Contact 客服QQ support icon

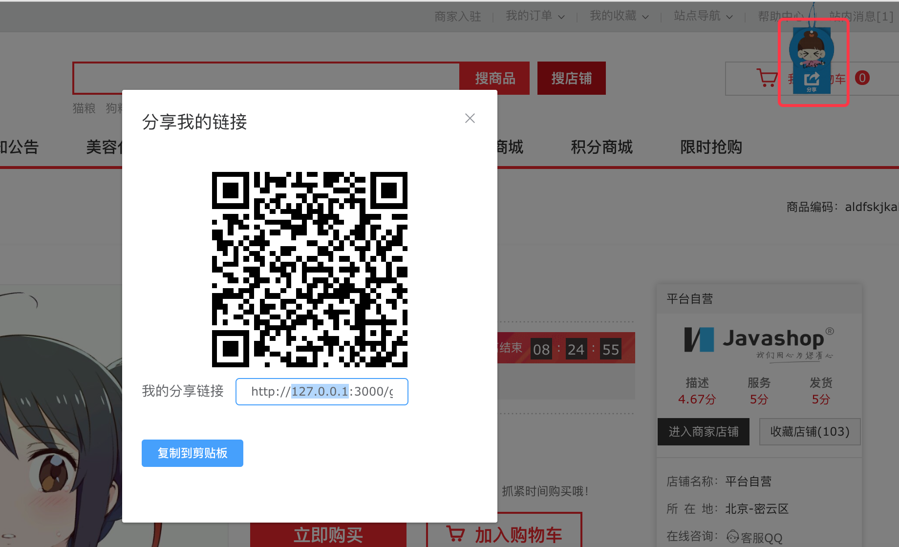click(733, 537)
